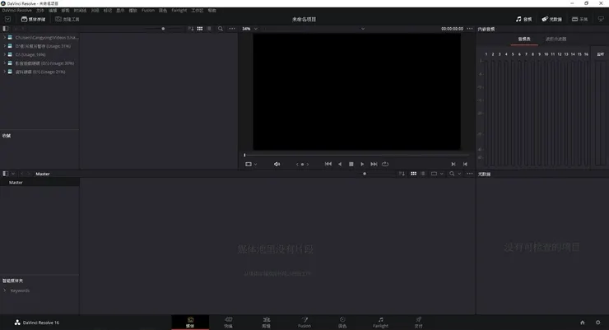Click the viewer jog wheel control

tap(303, 165)
